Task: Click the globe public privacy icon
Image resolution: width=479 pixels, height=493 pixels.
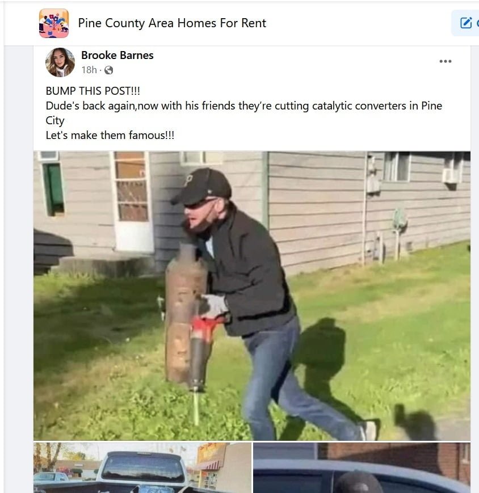Action: pyautogui.click(x=108, y=70)
